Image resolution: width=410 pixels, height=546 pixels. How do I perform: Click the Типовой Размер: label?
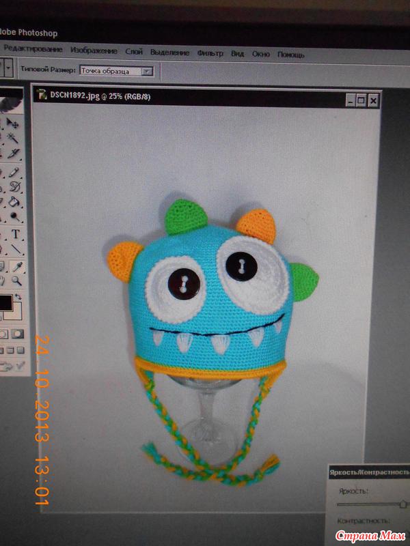click(48, 70)
